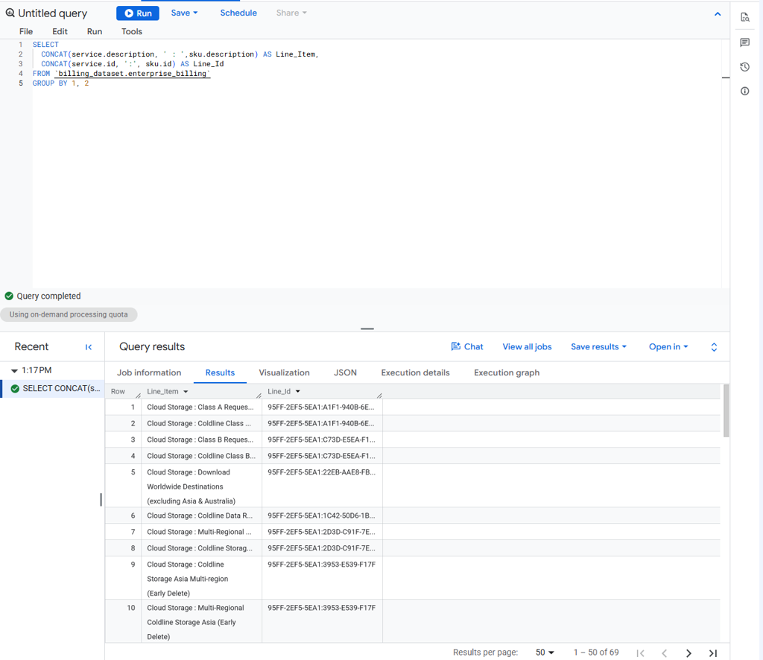
Task: Open the Line_Item column menu arrow
Action: 186,392
